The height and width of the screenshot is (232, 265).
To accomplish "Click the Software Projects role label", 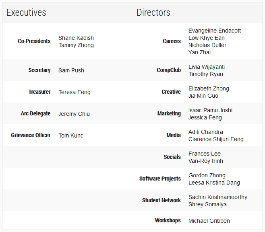I will pyautogui.click(x=160, y=179).
